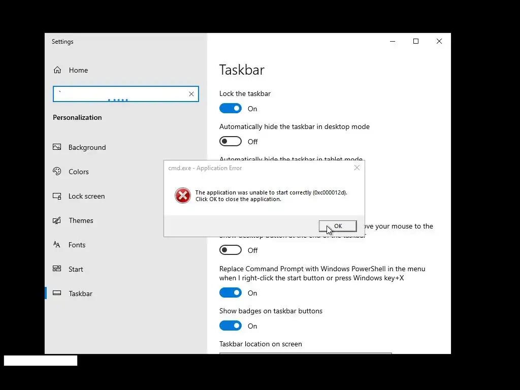The image size is (520, 390).
Task: Disable Replace Command Prompt with PowerShell
Action: [x=231, y=292]
